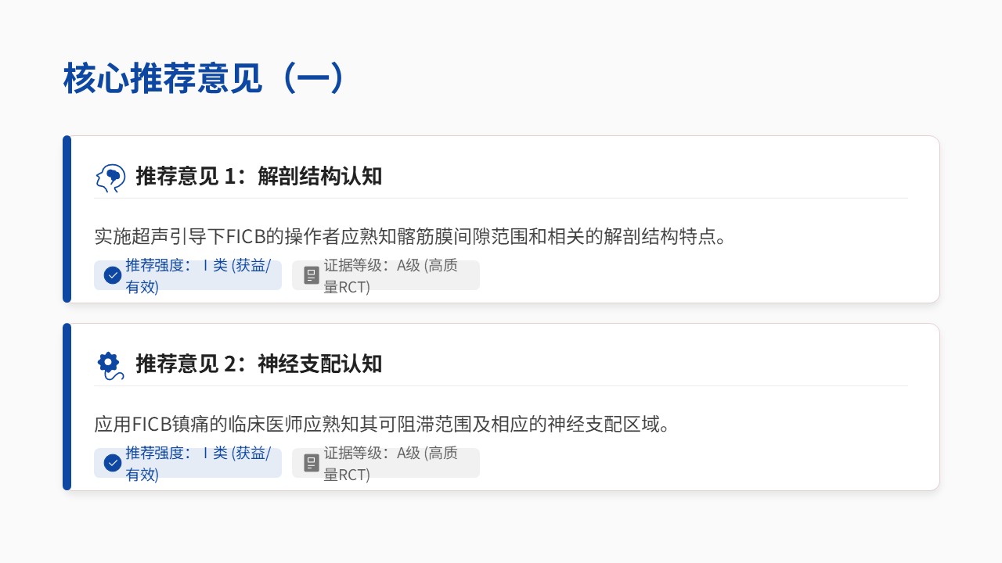Click the divider line under the 解剖结构认知 heading
Viewport: 1002px width, 563px height.
pyautogui.click(x=501, y=199)
